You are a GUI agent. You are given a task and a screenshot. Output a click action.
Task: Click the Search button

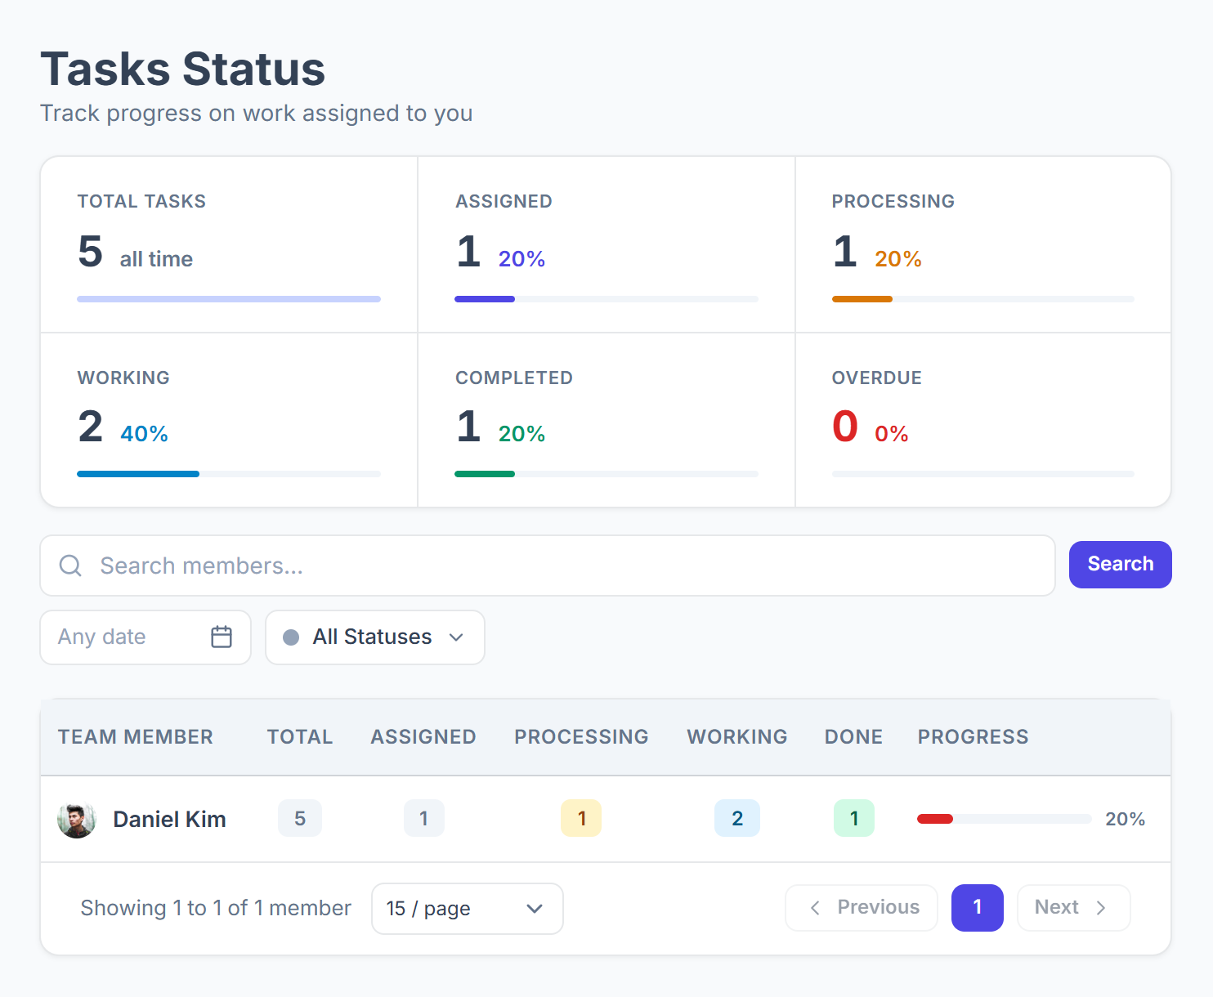point(1120,565)
